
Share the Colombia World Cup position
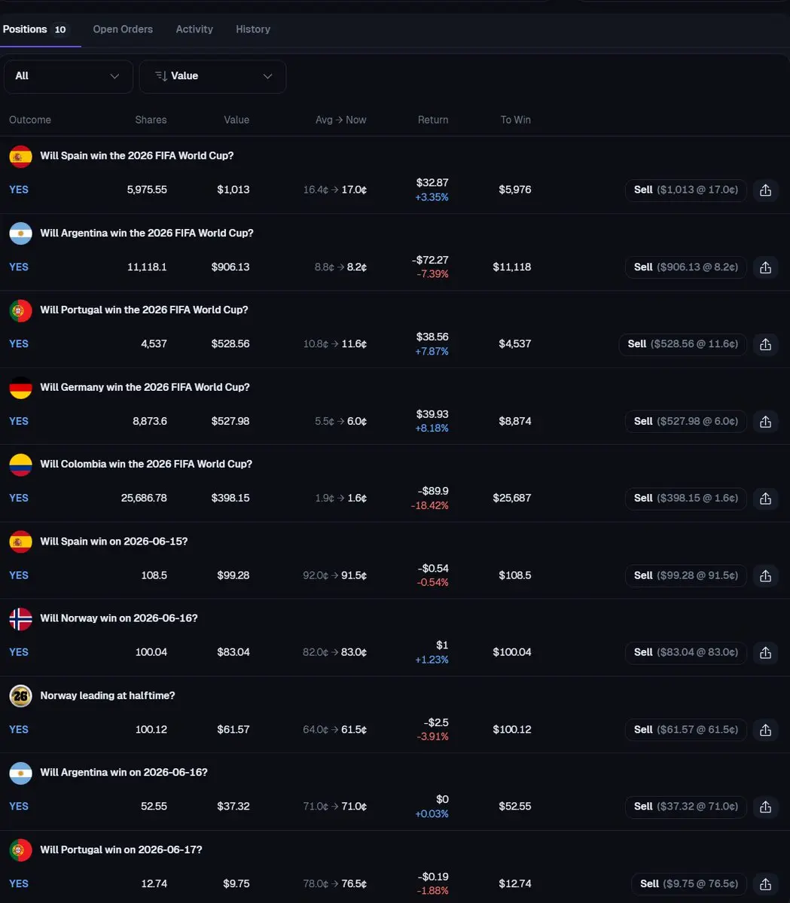tap(765, 498)
